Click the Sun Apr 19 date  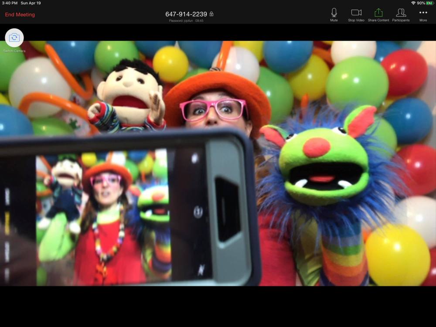[31, 3]
